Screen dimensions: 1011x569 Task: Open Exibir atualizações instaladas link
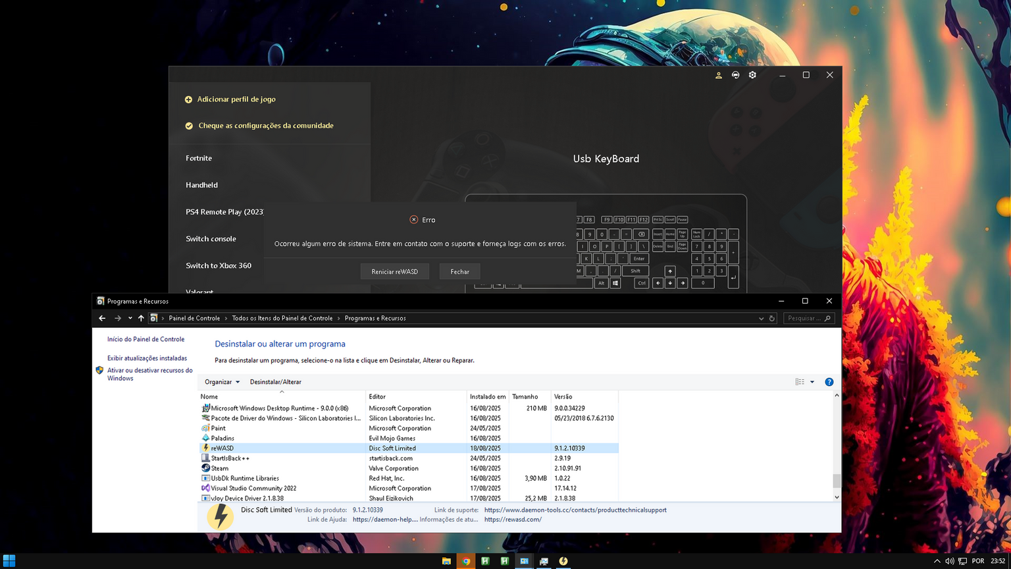(x=147, y=358)
